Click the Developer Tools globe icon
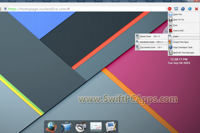Image resolution: width=200 pixels, height=133 pixels. 171,47
